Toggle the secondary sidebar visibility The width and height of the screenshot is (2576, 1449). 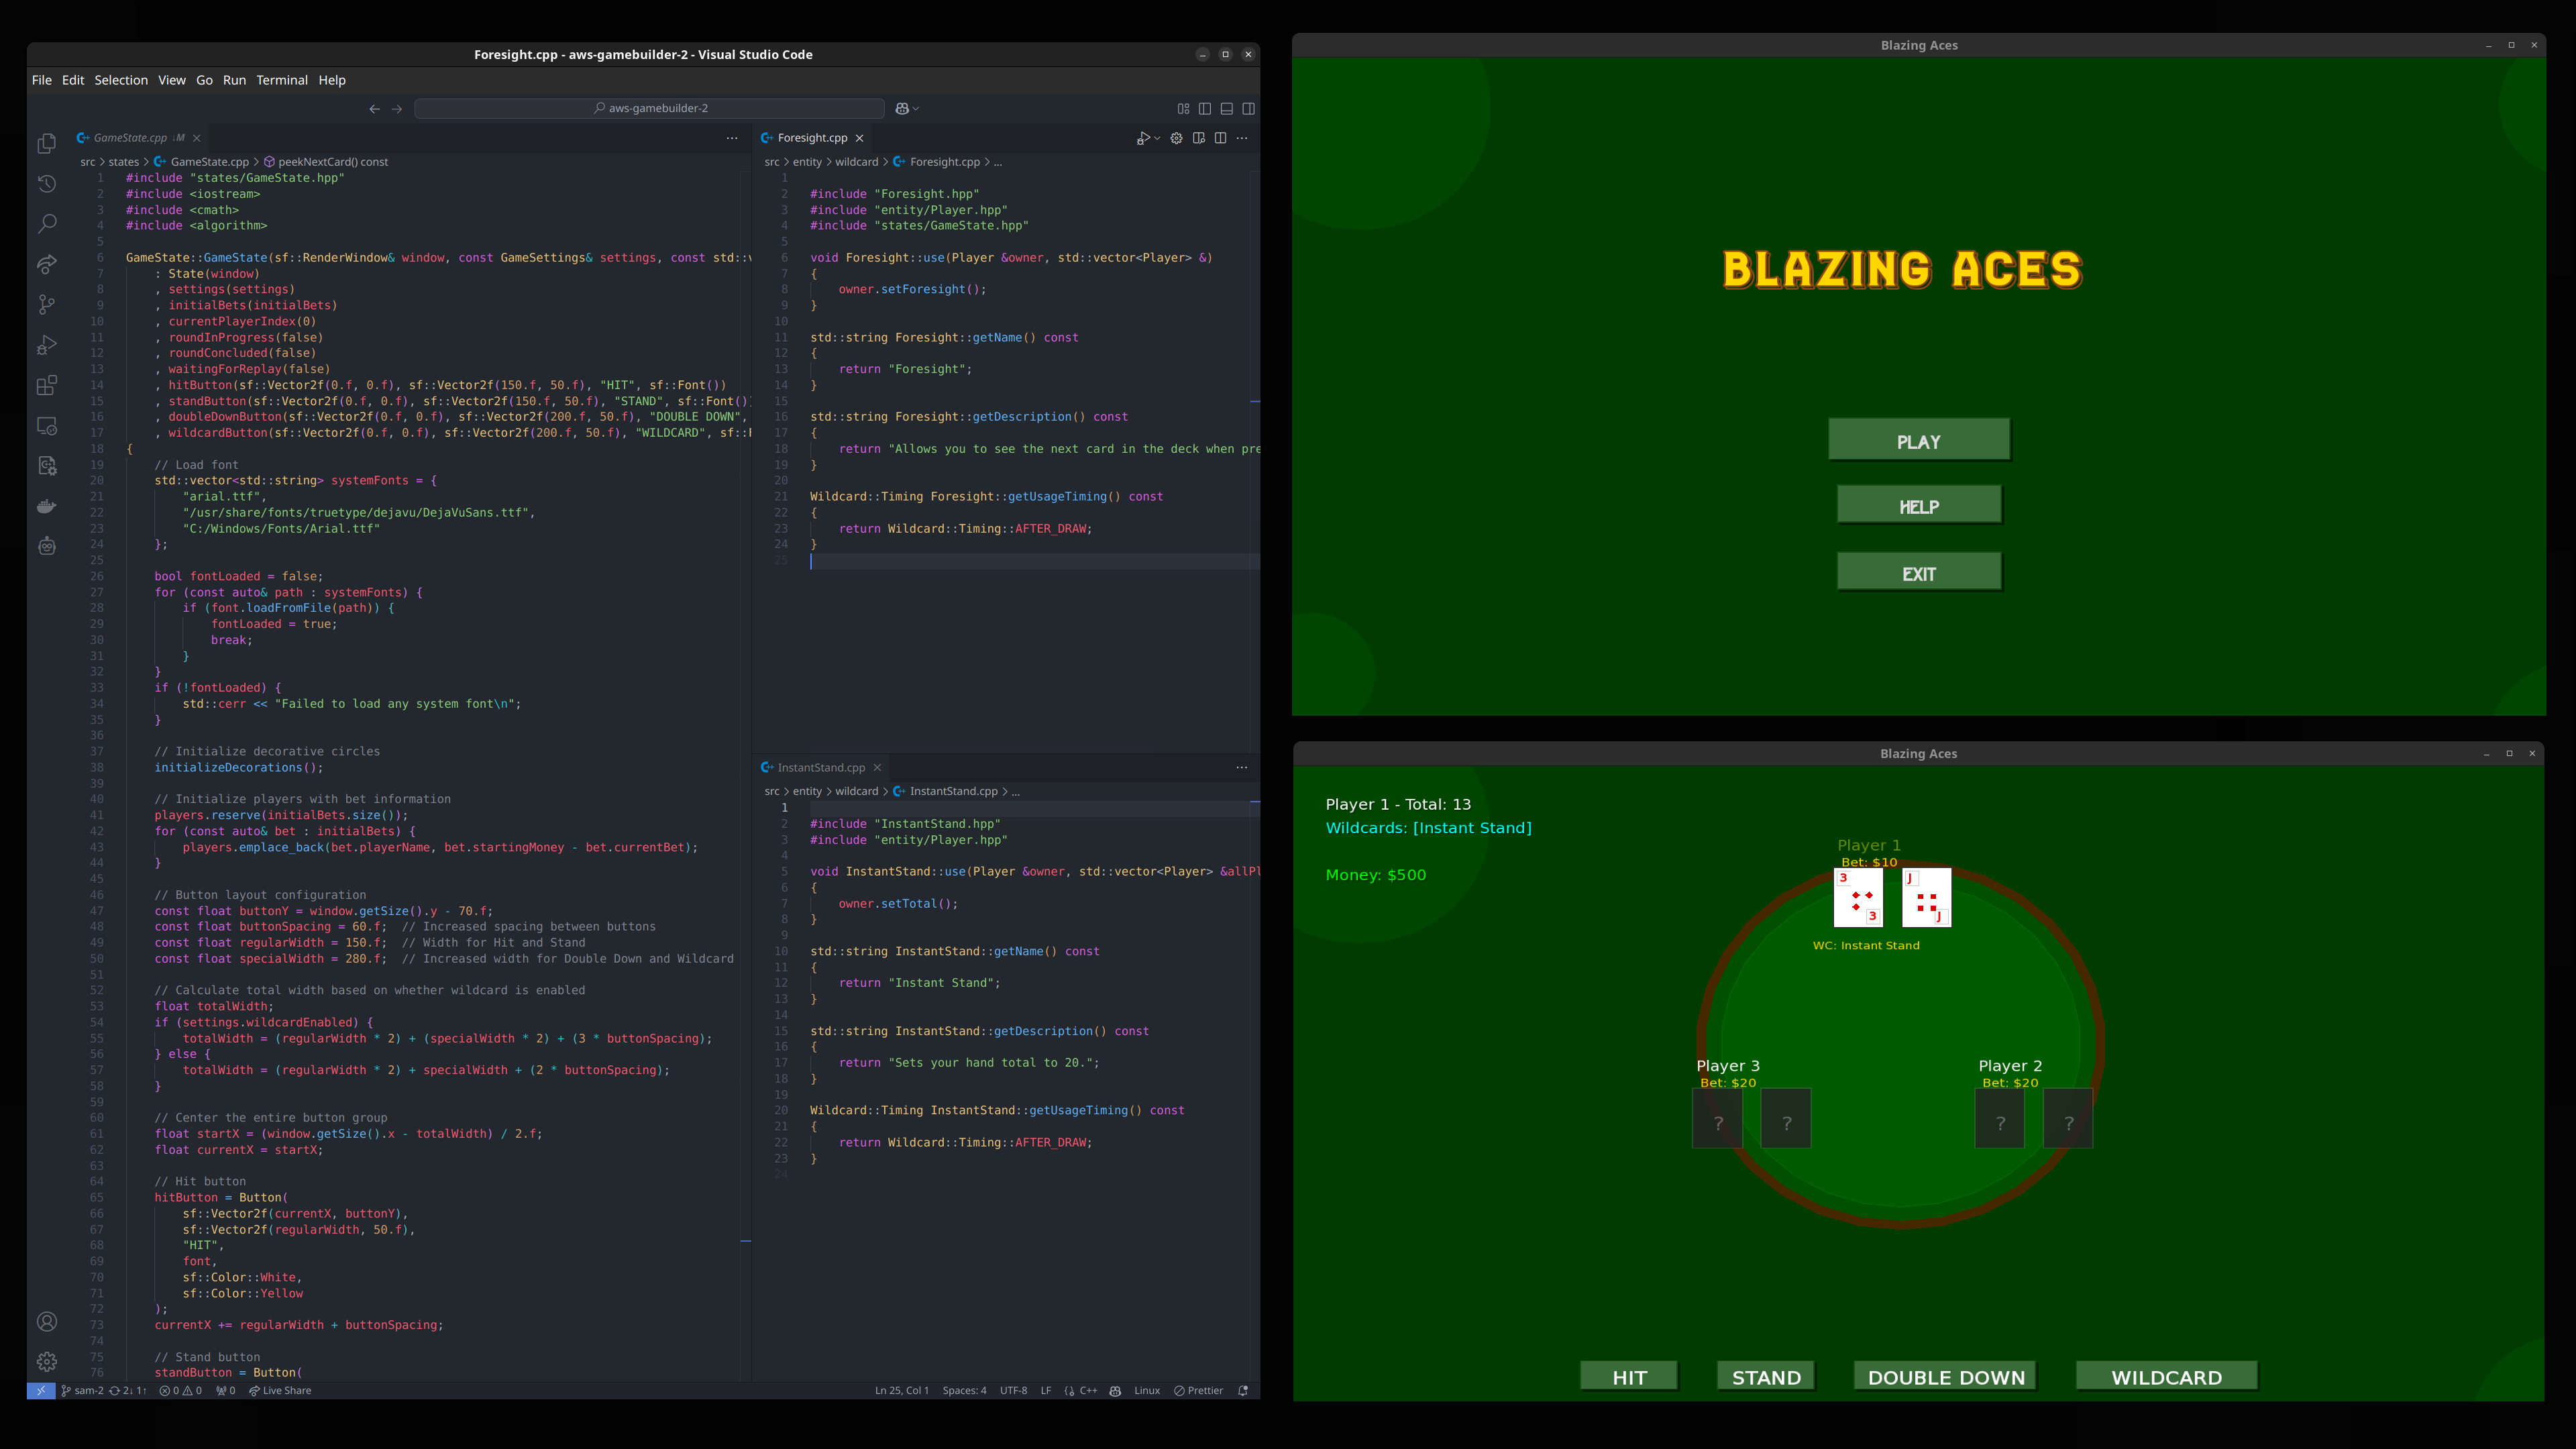(1248, 108)
